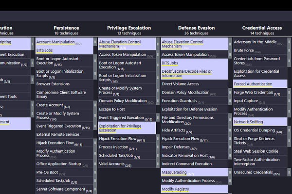Select File and Directory Permissions Modification technique

pyautogui.click(x=194, y=120)
